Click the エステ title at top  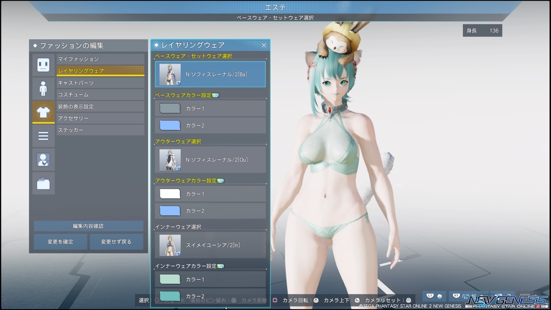[x=275, y=7]
